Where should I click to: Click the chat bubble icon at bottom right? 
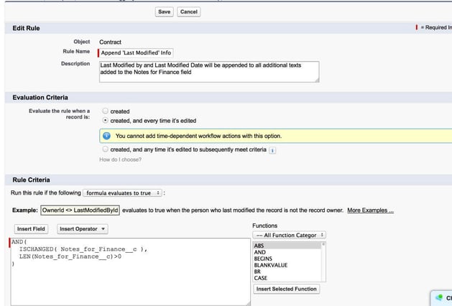pyautogui.click(x=438, y=297)
